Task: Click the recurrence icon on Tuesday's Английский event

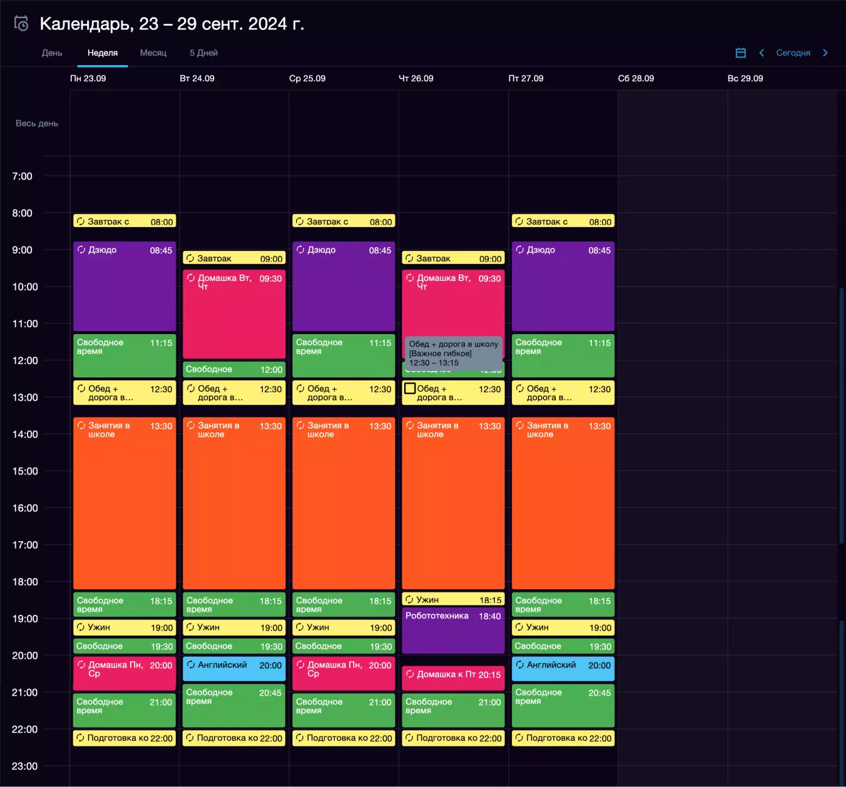Action: (191, 665)
